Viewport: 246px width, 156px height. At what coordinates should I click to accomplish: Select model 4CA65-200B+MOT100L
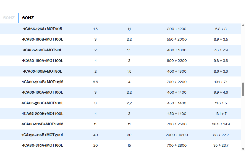coord(43,114)
